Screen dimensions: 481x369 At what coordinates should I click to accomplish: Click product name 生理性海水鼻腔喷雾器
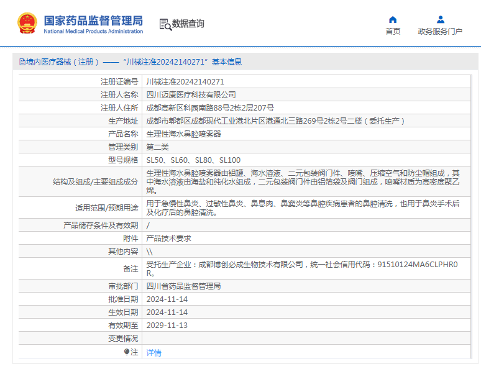(183, 134)
